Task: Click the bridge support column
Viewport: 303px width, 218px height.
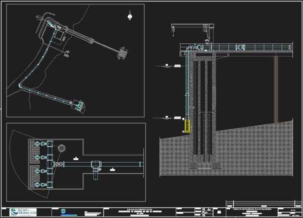Action: (276, 88)
